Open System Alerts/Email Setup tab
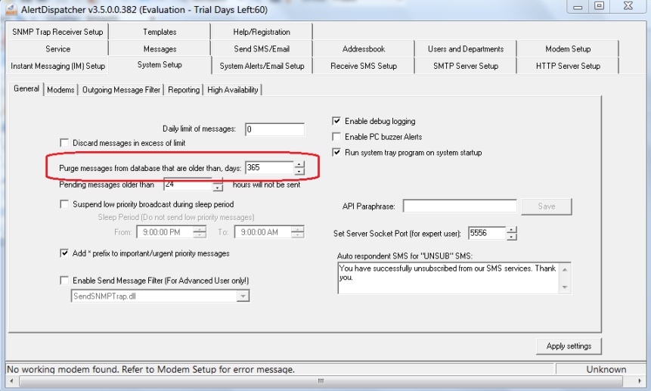The width and height of the screenshot is (651, 391). click(262, 66)
